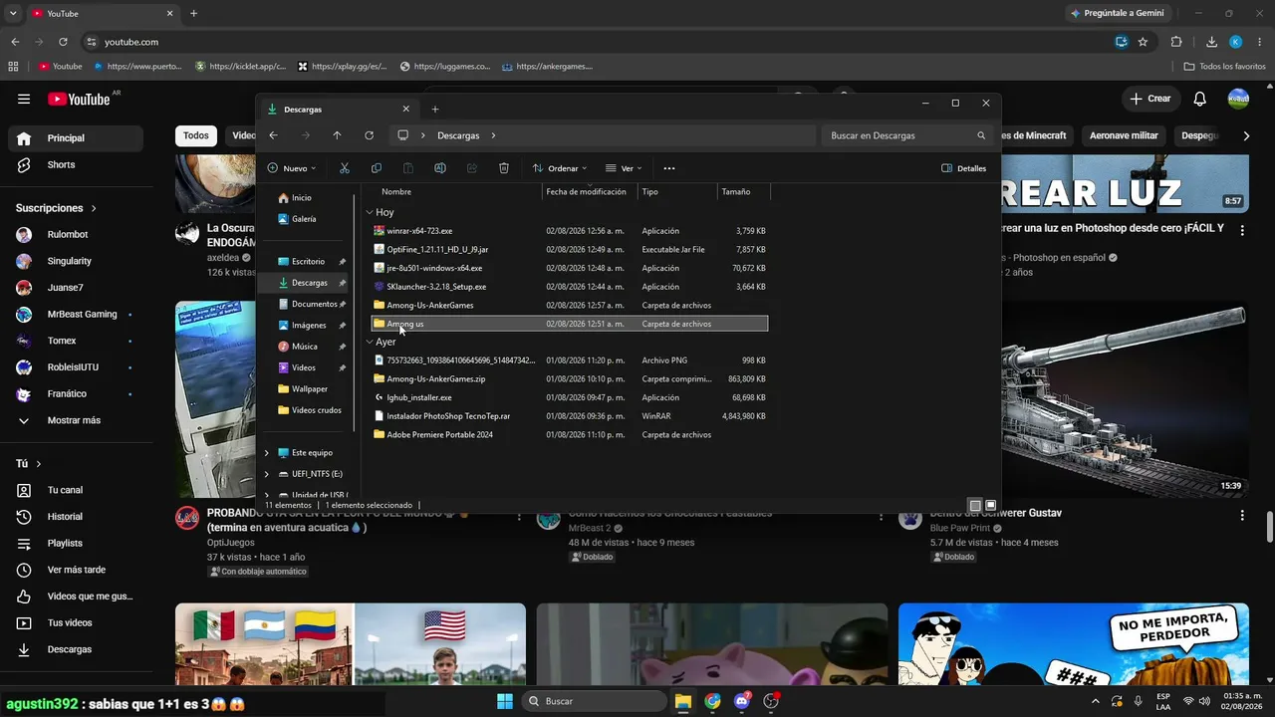Refresh the Descargas folder view

[x=370, y=135]
